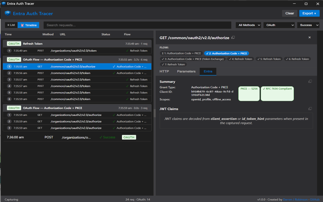Copy the JWT Claims section
Screen dimensions: 323x202
coord(310,109)
